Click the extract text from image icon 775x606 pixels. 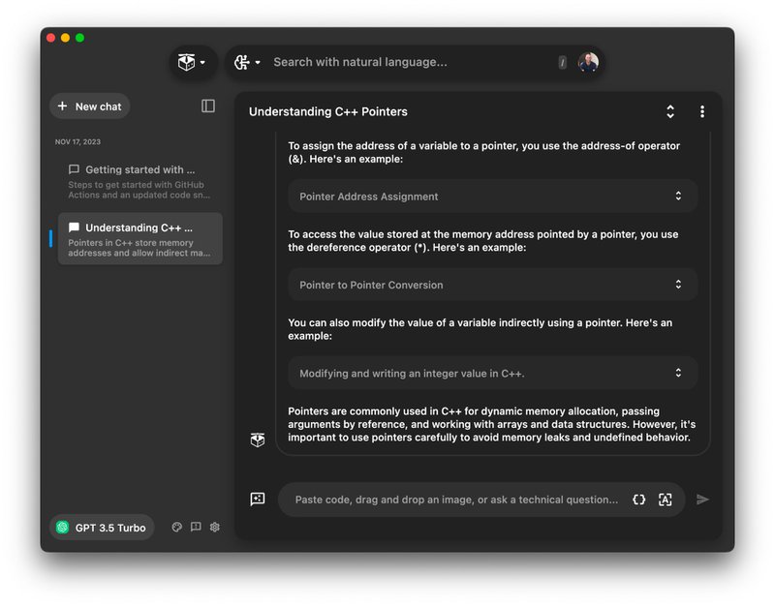coord(666,500)
